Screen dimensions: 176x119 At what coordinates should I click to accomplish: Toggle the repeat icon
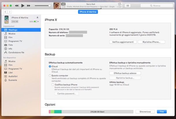tap(119, 4)
